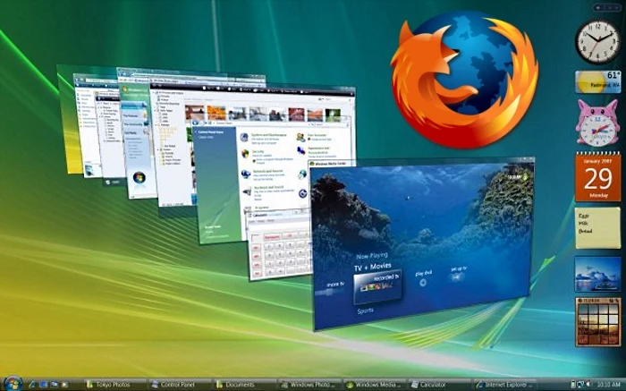Click the Backspace button in Calculator
The height and width of the screenshot is (391, 626).
(x=272, y=237)
